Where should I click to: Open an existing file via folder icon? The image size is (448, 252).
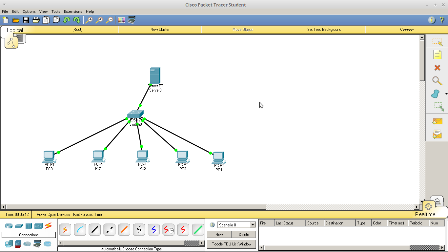point(16,20)
